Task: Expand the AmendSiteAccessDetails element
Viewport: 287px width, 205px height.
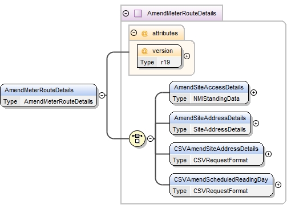Action: click(x=253, y=93)
